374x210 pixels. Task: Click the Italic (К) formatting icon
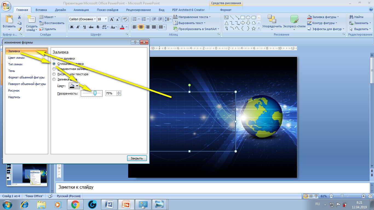click(78, 27)
